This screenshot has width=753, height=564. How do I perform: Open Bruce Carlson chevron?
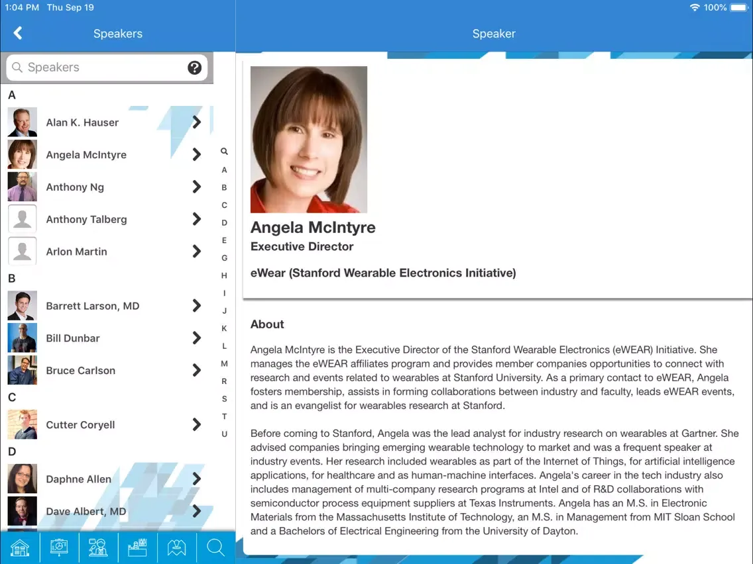point(196,370)
